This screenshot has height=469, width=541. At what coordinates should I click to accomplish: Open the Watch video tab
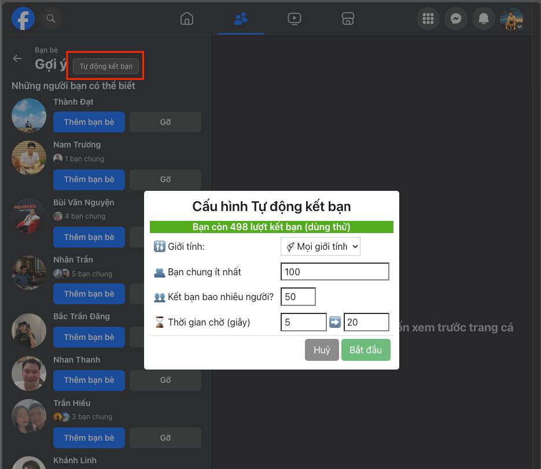[x=295, y=19]
